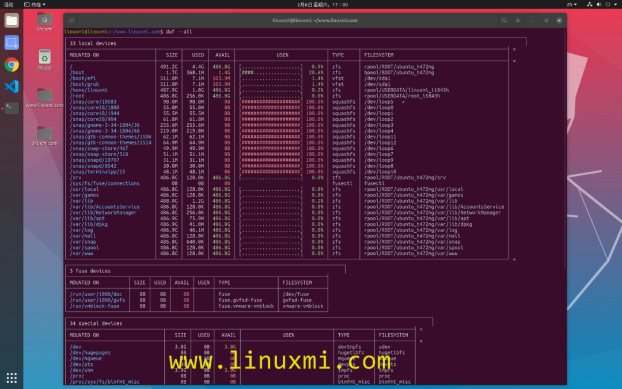The width and height of the screenshot is (622, 389).
Task: Click the '34 special devices' heading
Action: [96, 323]
